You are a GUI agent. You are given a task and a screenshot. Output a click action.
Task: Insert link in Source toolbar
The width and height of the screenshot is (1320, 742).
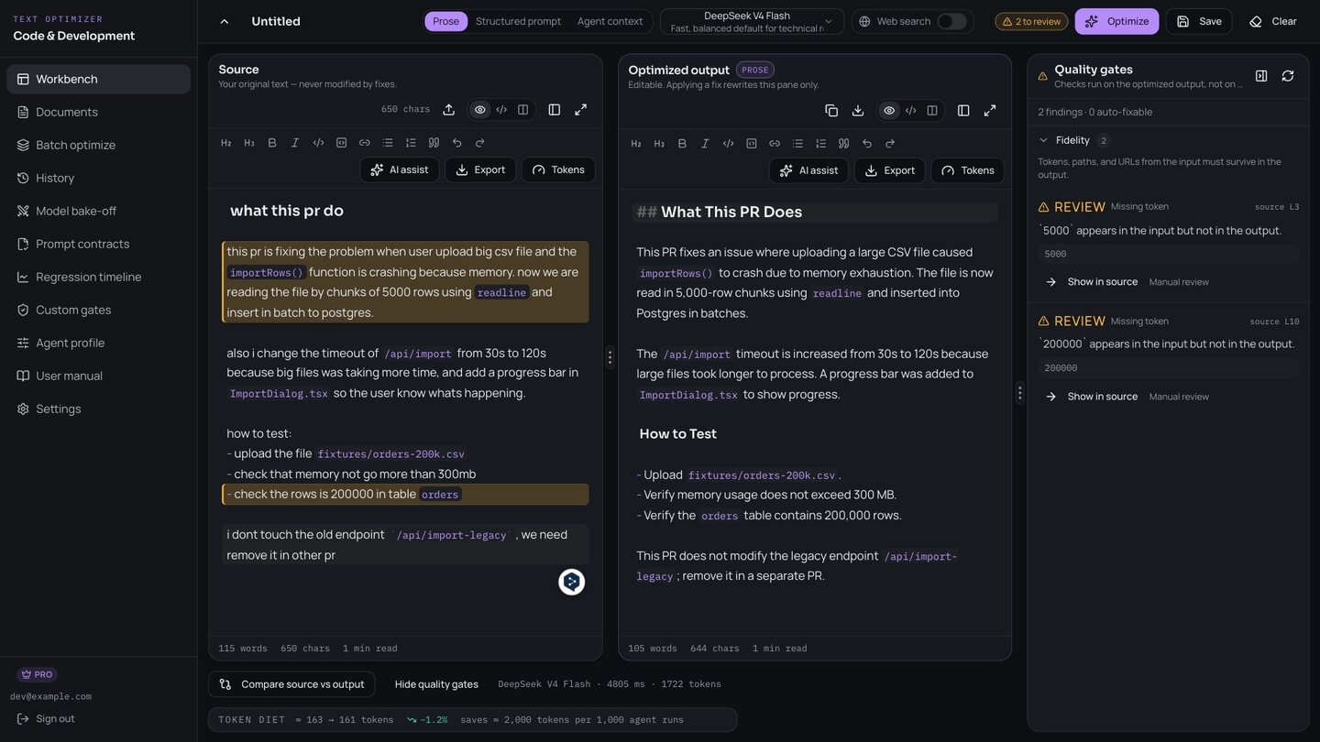tap(364, 143)
